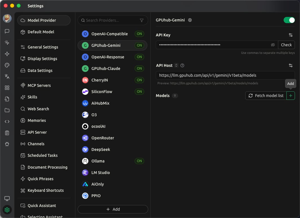The width and height of the screenshot is (300, 218).
Task: Select the SiliconFlow provider
Action: (113, 92)
